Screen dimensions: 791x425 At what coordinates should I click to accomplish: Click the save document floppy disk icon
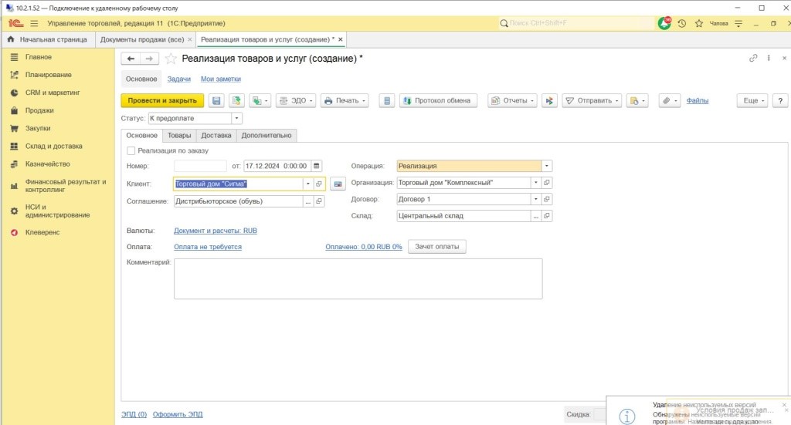tap(216, 101)
